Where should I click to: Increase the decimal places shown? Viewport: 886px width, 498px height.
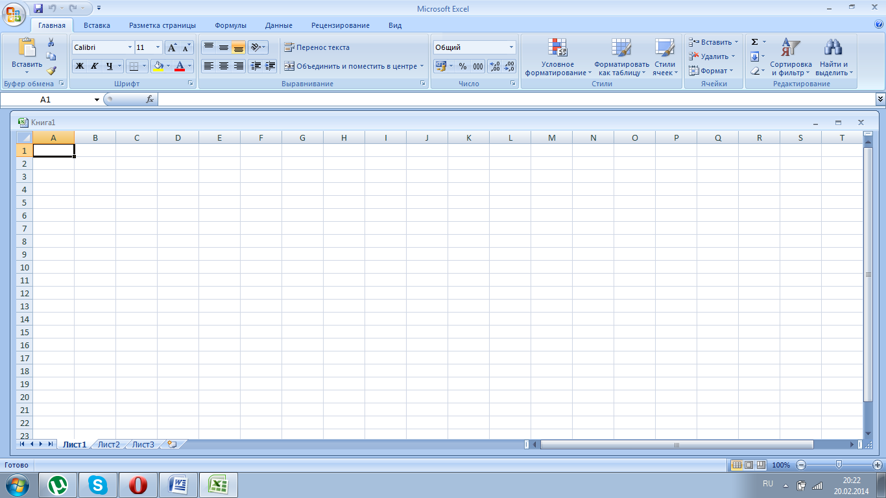click(494, 66)
